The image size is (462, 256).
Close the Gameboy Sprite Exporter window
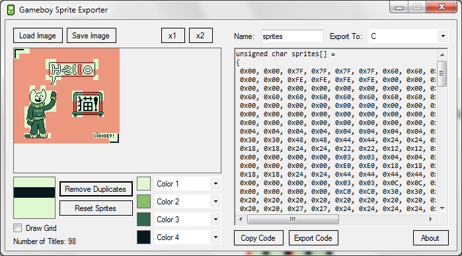pos(441,7)
